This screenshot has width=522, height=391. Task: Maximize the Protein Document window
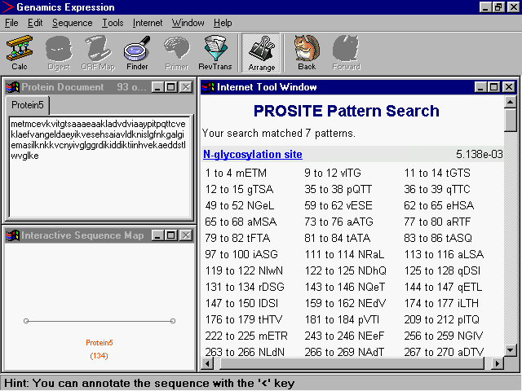pos(171,87)
